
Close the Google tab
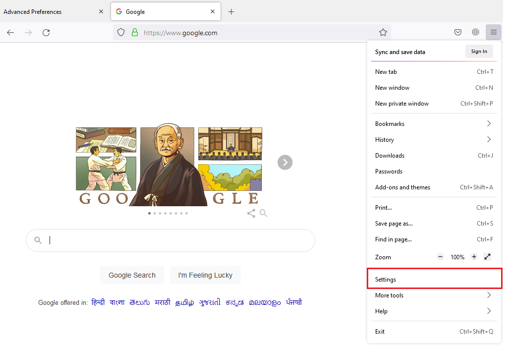pos(213,12)
